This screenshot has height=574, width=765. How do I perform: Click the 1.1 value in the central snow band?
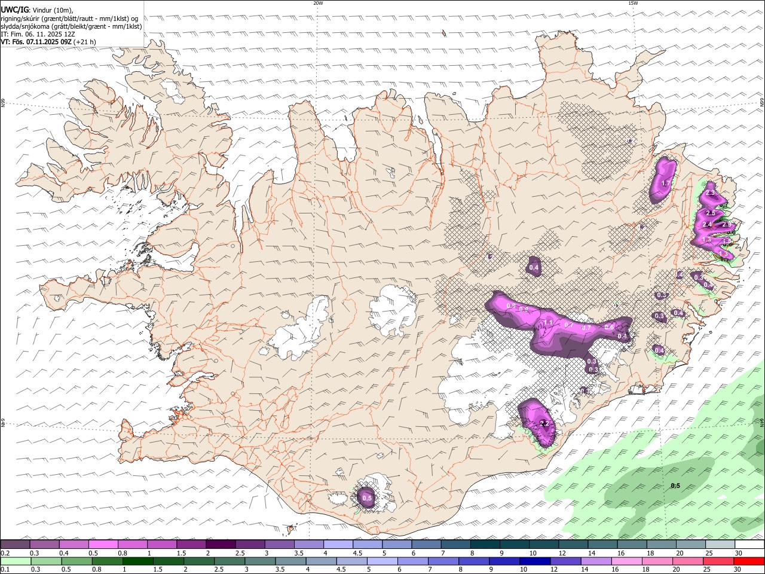pos(548,323)
